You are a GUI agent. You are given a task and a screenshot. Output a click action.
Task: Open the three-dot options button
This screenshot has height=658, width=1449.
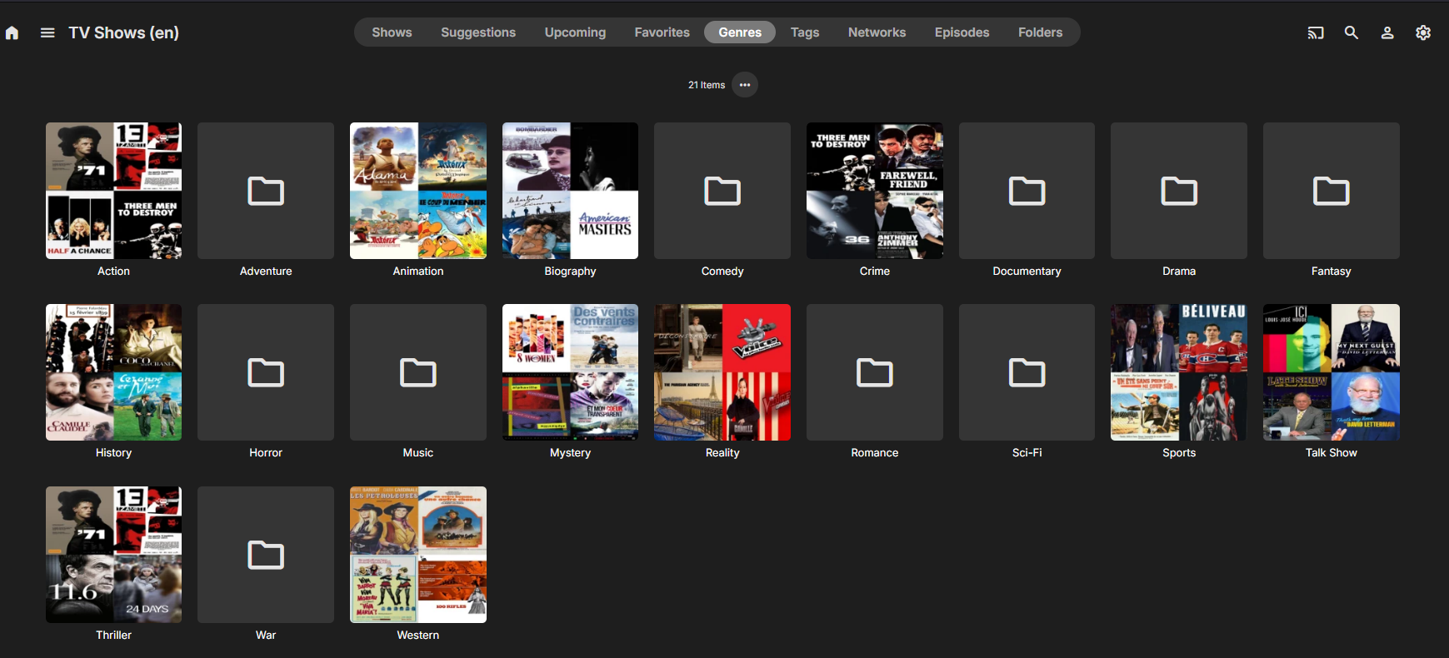coord(745,85)
